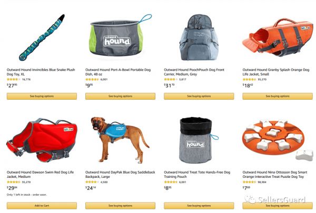Open star ratings for the PoochPouch carrier
This screenshot has height=213, width=316.
171,79
